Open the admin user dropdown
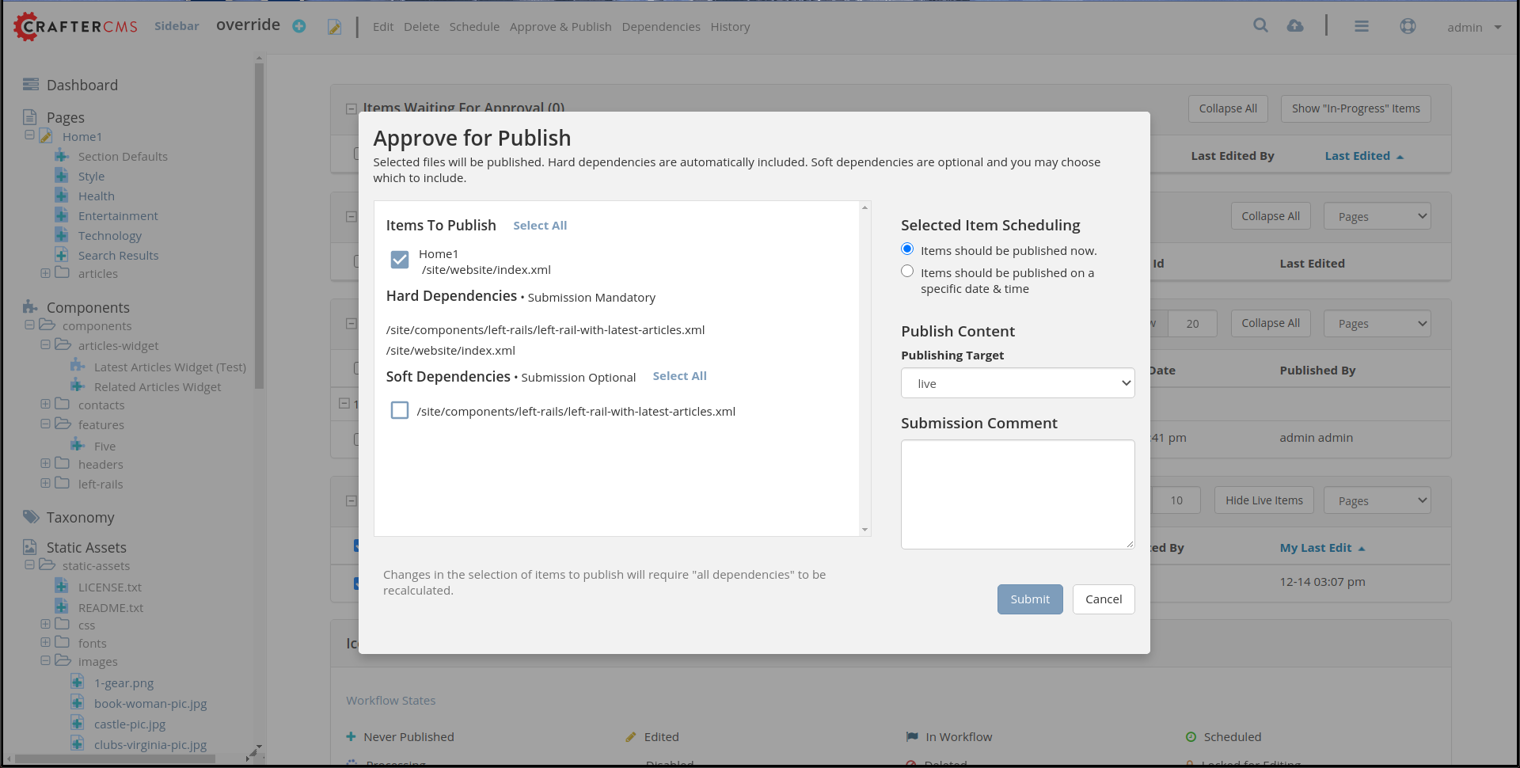1520x768 pixels. 1474,28
